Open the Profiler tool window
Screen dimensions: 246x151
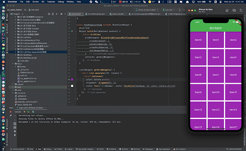point(58,149)
